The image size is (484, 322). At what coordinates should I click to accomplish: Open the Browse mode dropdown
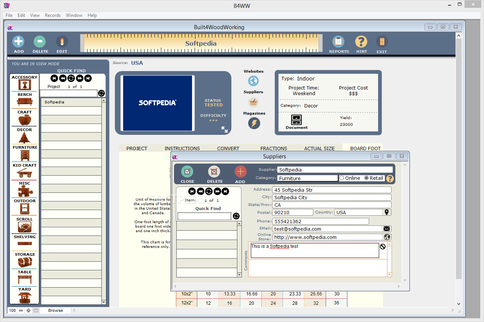pos(55,310)
